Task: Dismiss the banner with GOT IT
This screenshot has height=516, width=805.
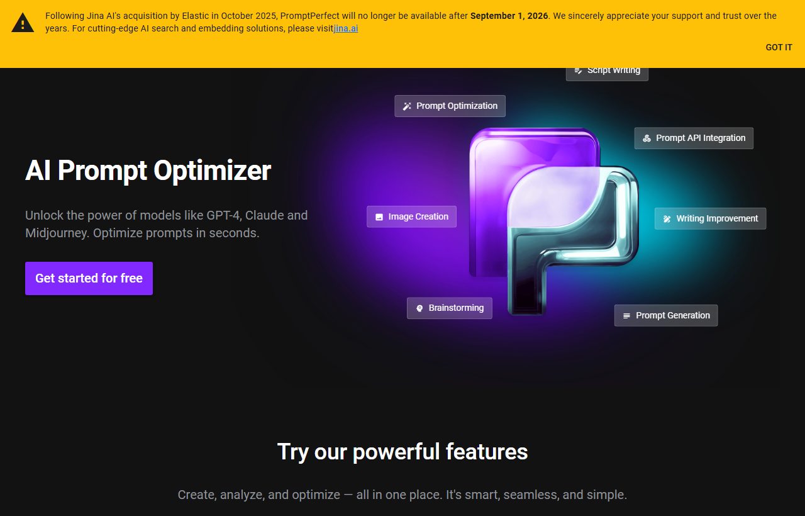Action: (779, 47)
